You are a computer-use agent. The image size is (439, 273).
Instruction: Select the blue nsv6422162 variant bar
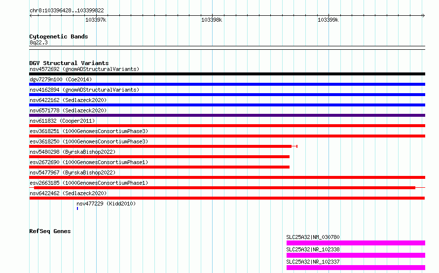point(227,105)
